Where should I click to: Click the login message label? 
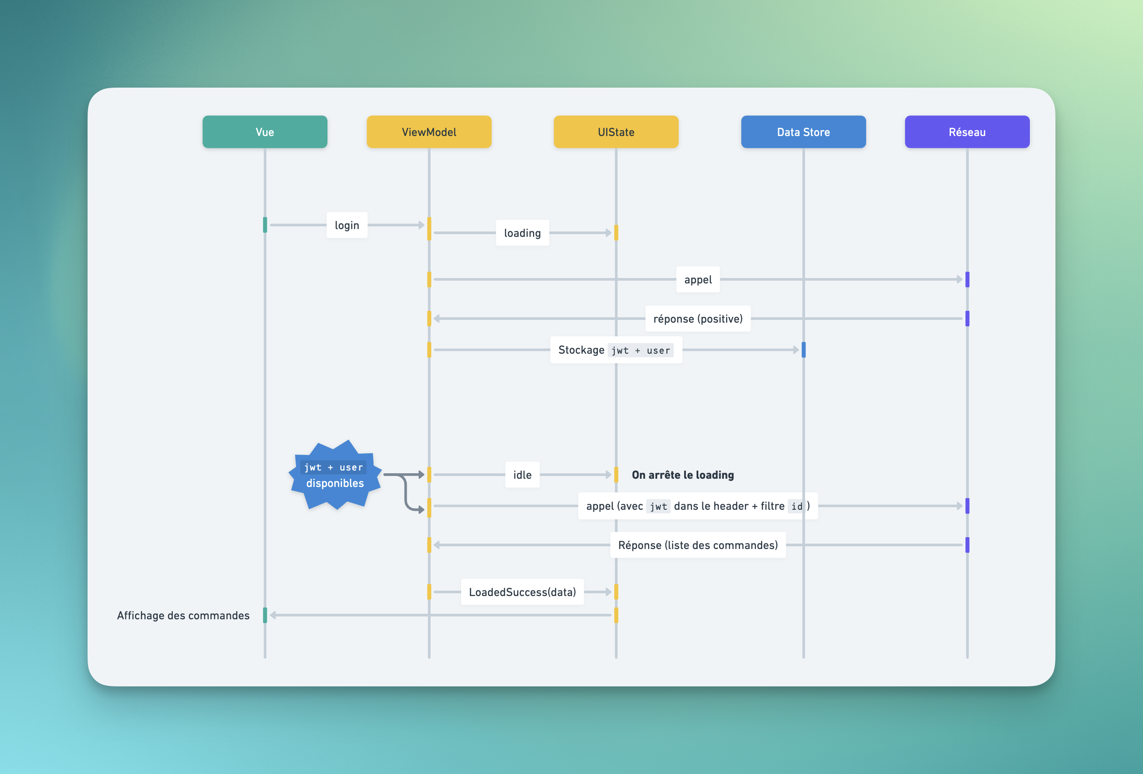(347, 225)
